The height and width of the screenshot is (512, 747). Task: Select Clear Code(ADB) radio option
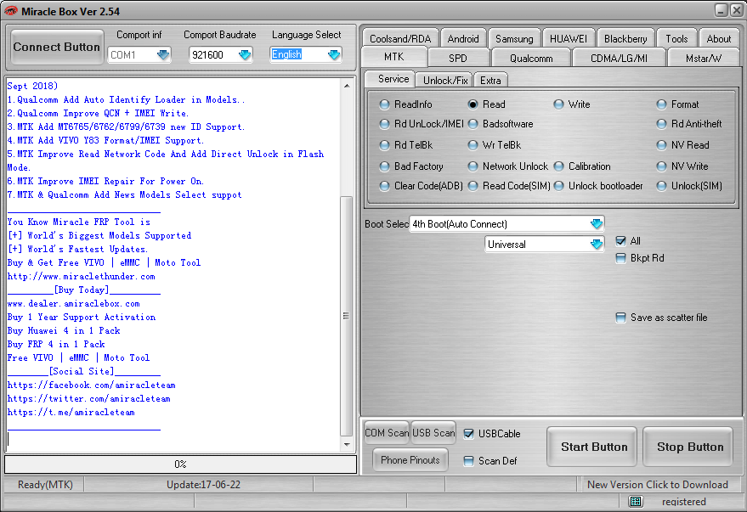pyautogui.click(x=384, y=186)
